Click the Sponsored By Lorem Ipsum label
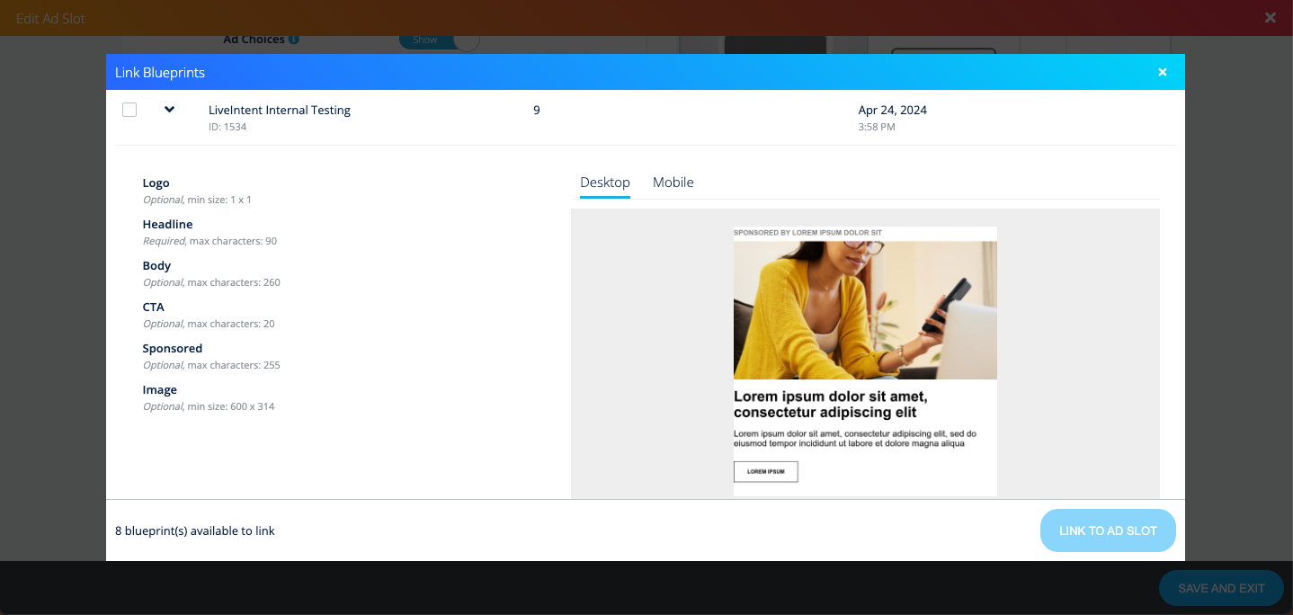The image size is (1293, 615). pos(807,233)
